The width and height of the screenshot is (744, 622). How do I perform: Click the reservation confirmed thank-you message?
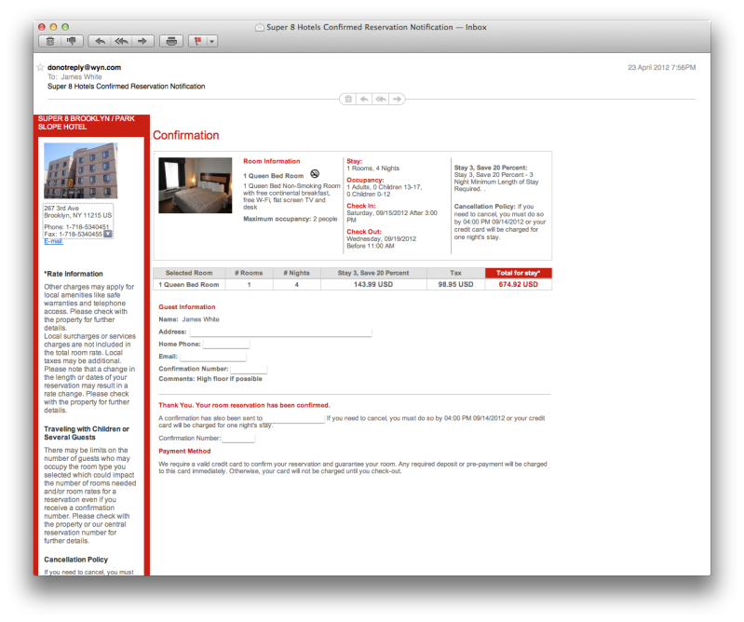[244, 405]
